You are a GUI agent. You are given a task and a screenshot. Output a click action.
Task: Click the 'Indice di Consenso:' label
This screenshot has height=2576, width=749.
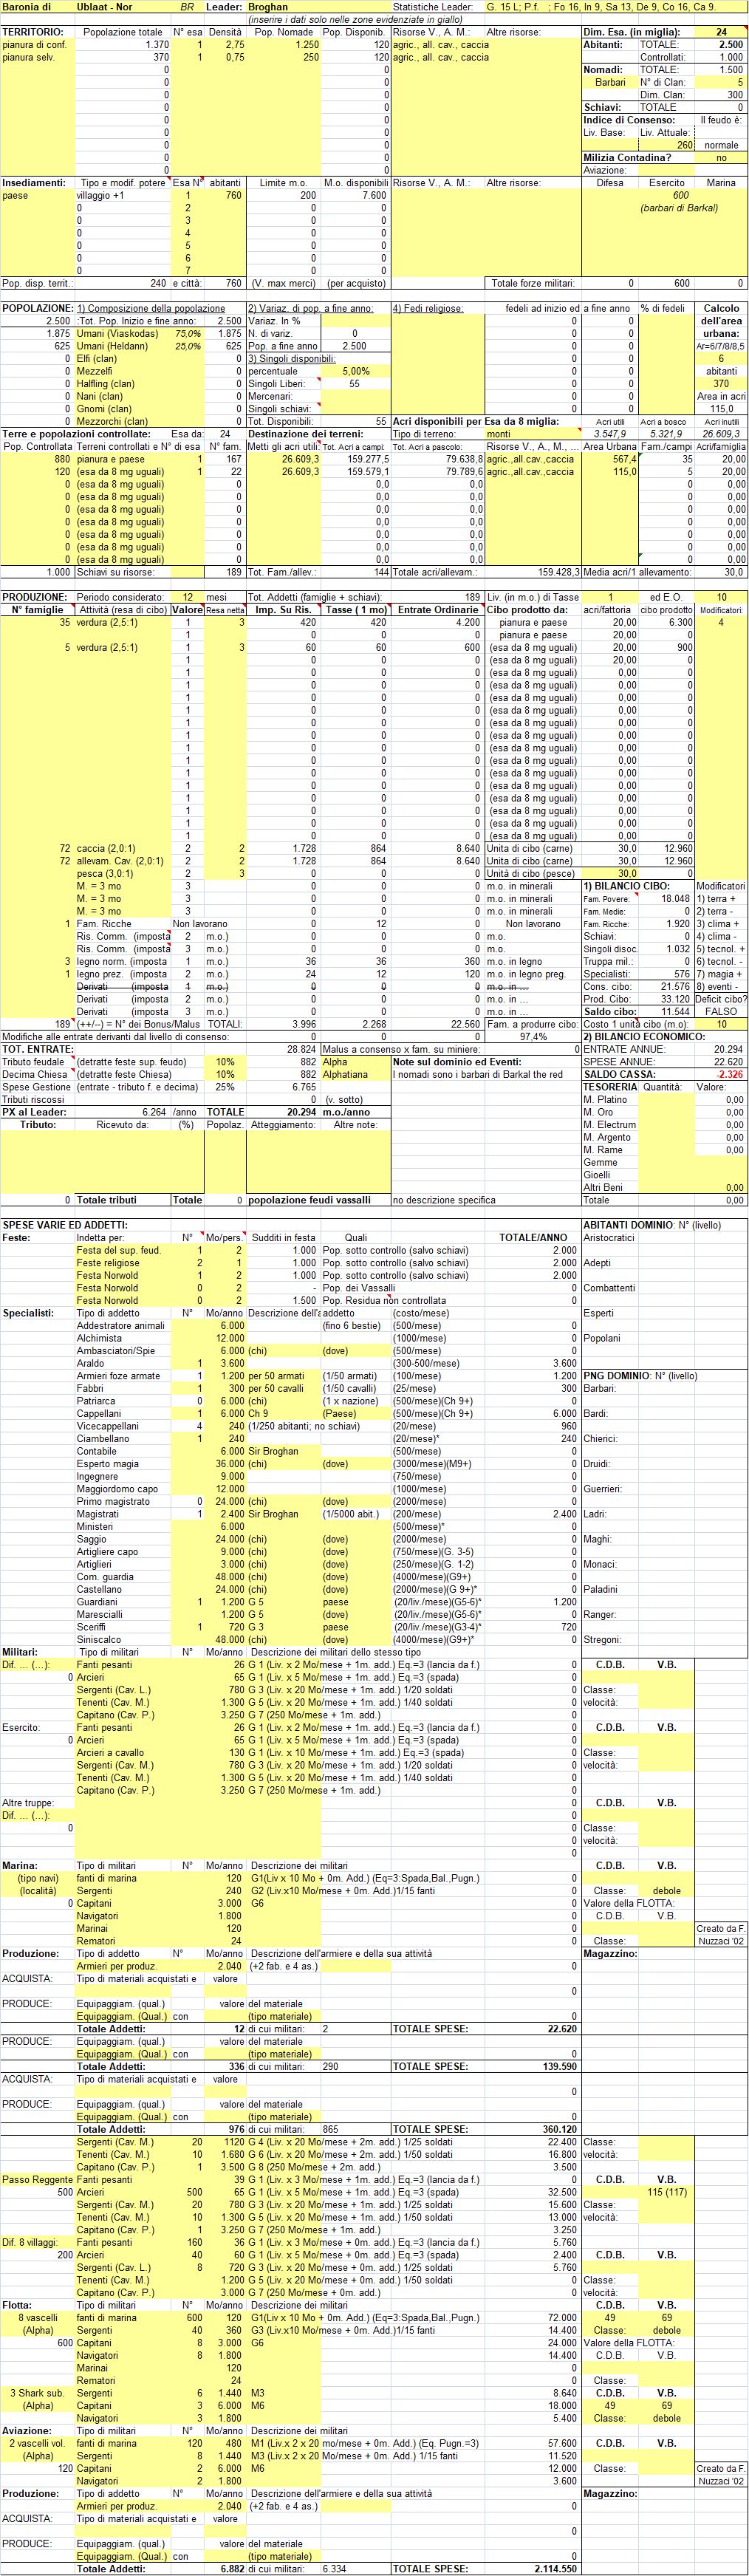pyautogui.click(x=629, y=120)
